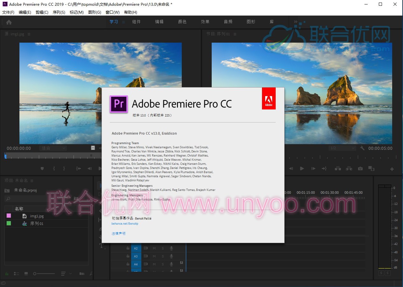The height and width of the screenshot is (287, 403).
Task: Click the 序列 01 sequence icon
Action: tap(25, 224)
